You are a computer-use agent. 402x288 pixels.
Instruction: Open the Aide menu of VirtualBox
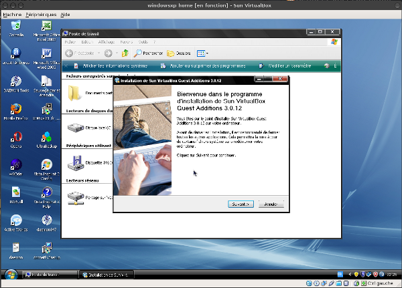point(65,15)
